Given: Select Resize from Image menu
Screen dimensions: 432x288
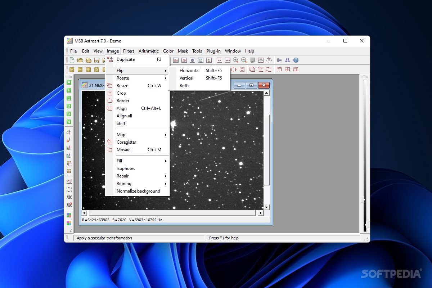Looking at the screenshot, I should coord(137,86).
